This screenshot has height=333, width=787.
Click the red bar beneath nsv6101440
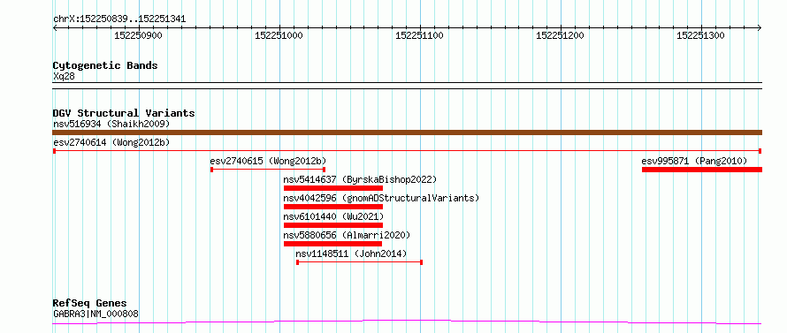pos(333,225)
